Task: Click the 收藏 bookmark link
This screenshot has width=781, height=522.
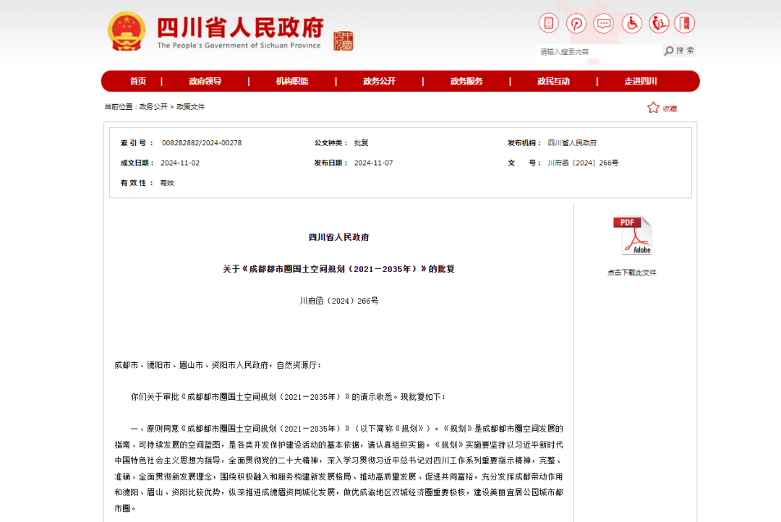Action: tap(670, 108)
